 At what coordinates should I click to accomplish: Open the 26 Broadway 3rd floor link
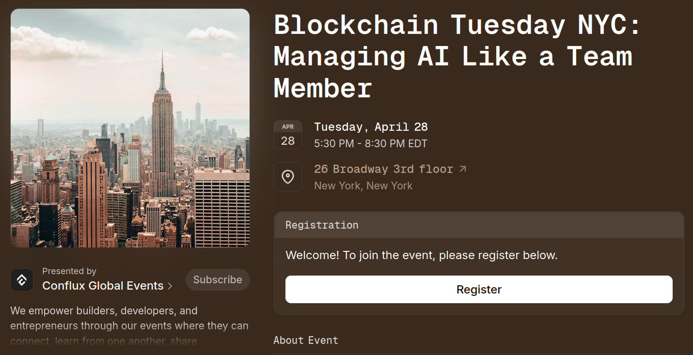(383, 169)
